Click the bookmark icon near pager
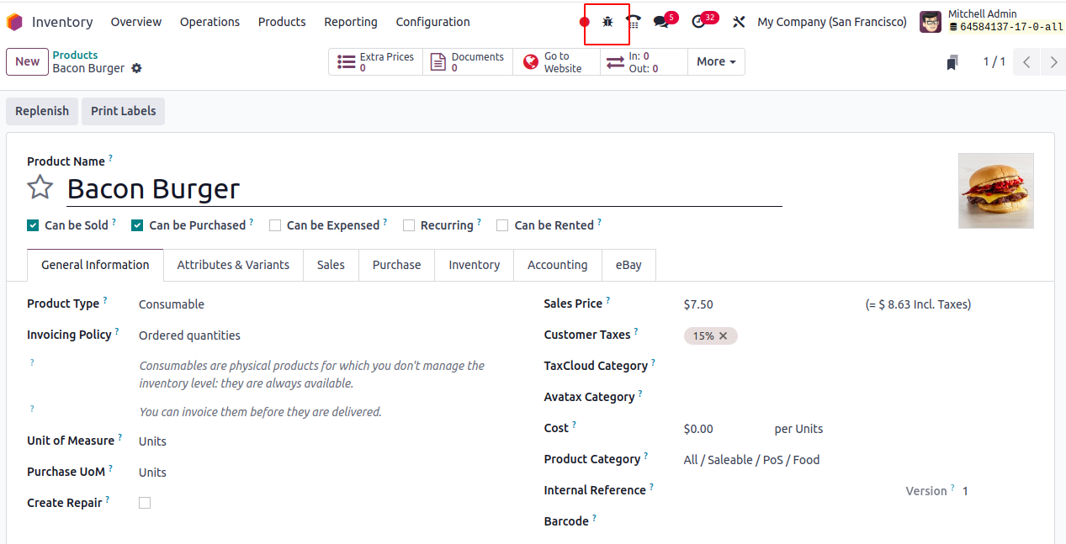Viewport: 1066px width, 544px height. click(952, 62)
